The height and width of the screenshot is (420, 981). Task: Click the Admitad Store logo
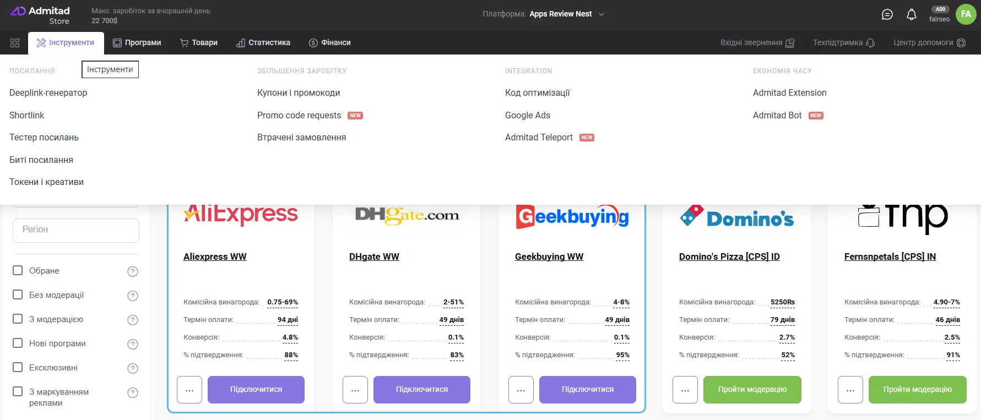(x=41, y=15)
